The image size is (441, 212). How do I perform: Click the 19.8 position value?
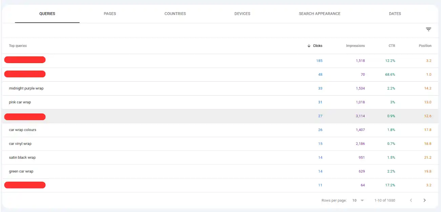click(x=428, y=171)
